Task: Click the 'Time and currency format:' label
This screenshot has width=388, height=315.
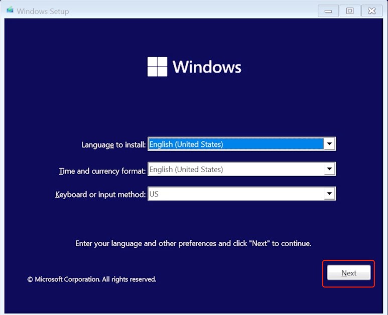Action: point(102,171)
